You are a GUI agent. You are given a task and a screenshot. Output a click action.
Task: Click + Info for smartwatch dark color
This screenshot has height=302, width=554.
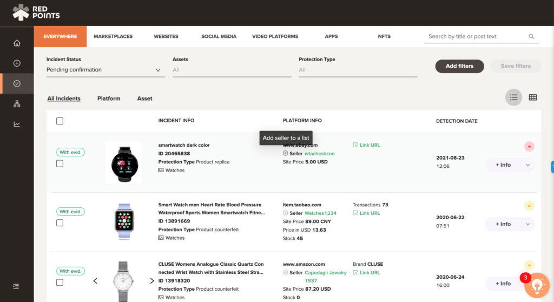[503, 165]
